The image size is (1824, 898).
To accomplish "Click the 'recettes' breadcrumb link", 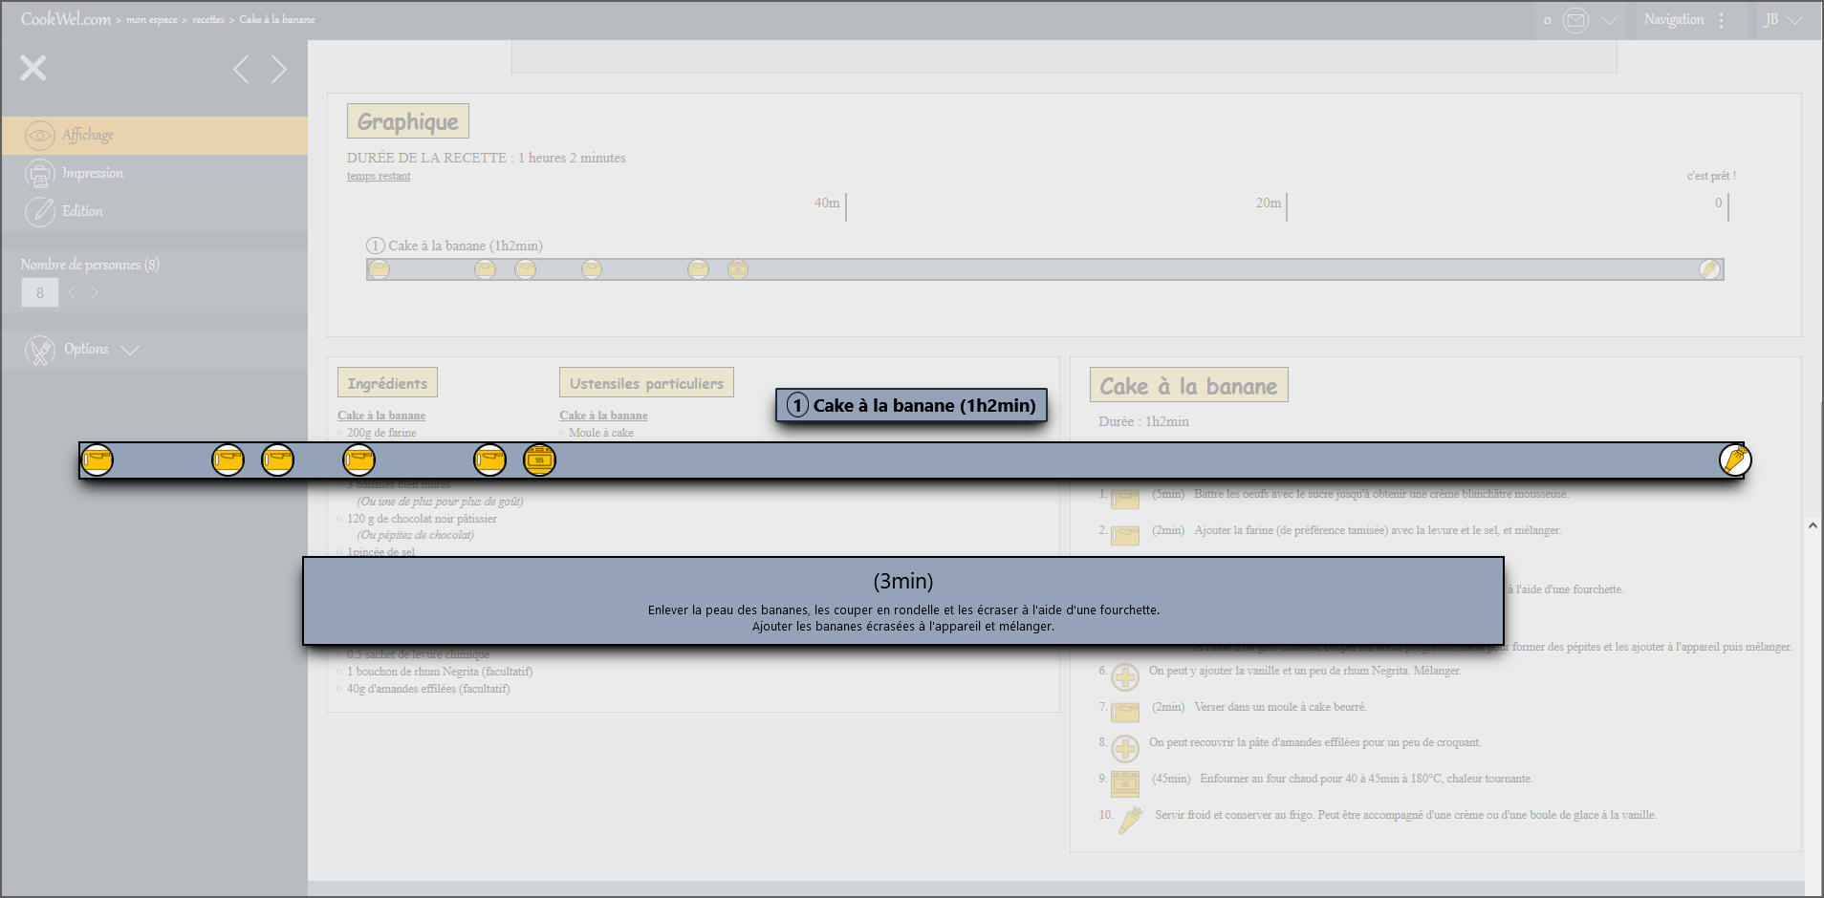I will [x=207, y=20].
